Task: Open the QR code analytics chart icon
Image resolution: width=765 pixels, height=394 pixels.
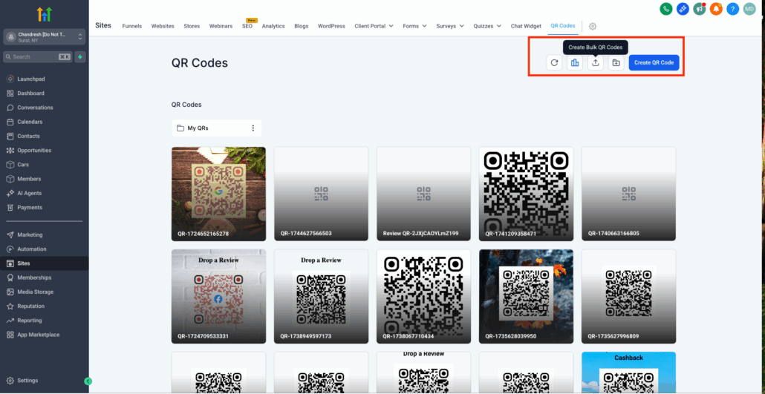Action: tap(575, 63)
